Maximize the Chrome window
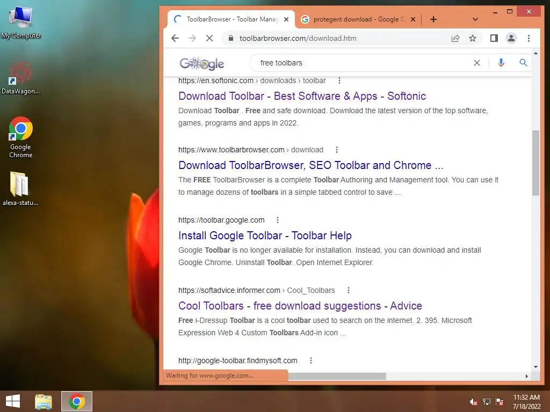Screen dimensions: 550x412 click(x=510, y=12)
